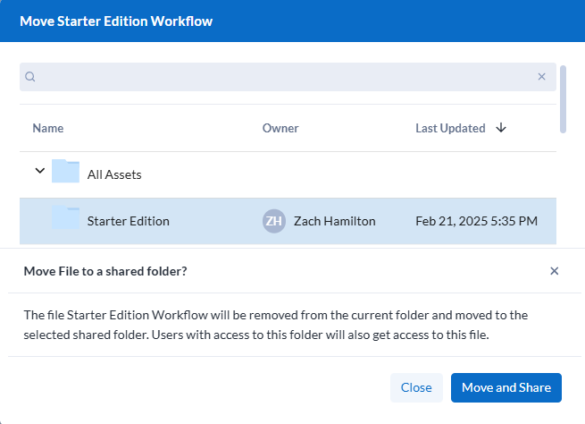
Task: Click the All Assets folder icon
Action: point(65,174)
